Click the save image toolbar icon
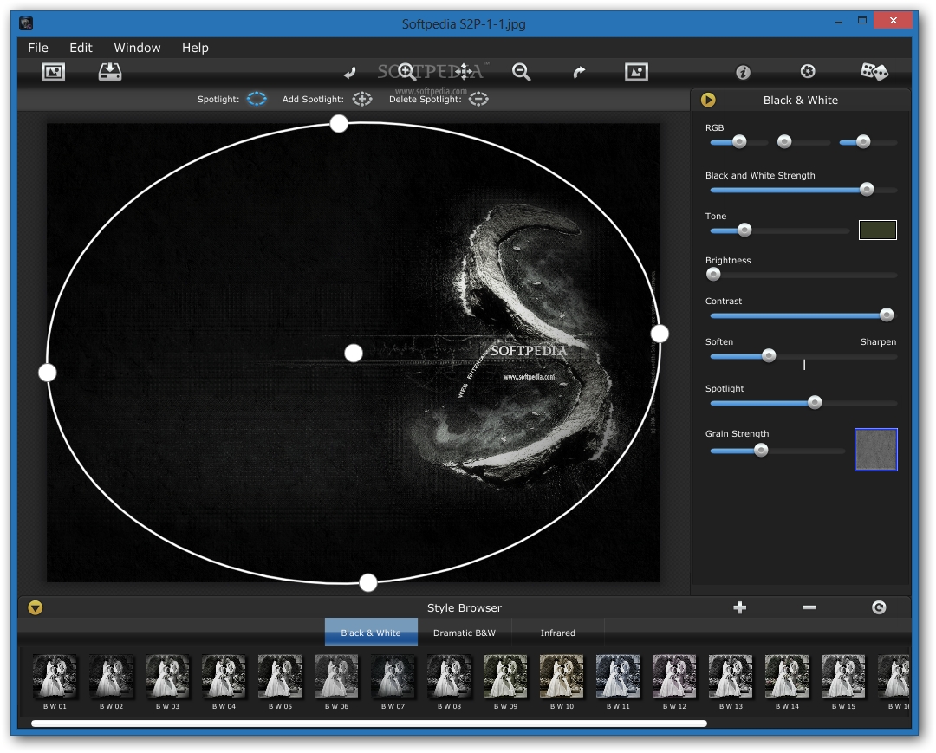The width and height of the screenshot is (936, 753). pyautogui.click(x=110, y=72)
